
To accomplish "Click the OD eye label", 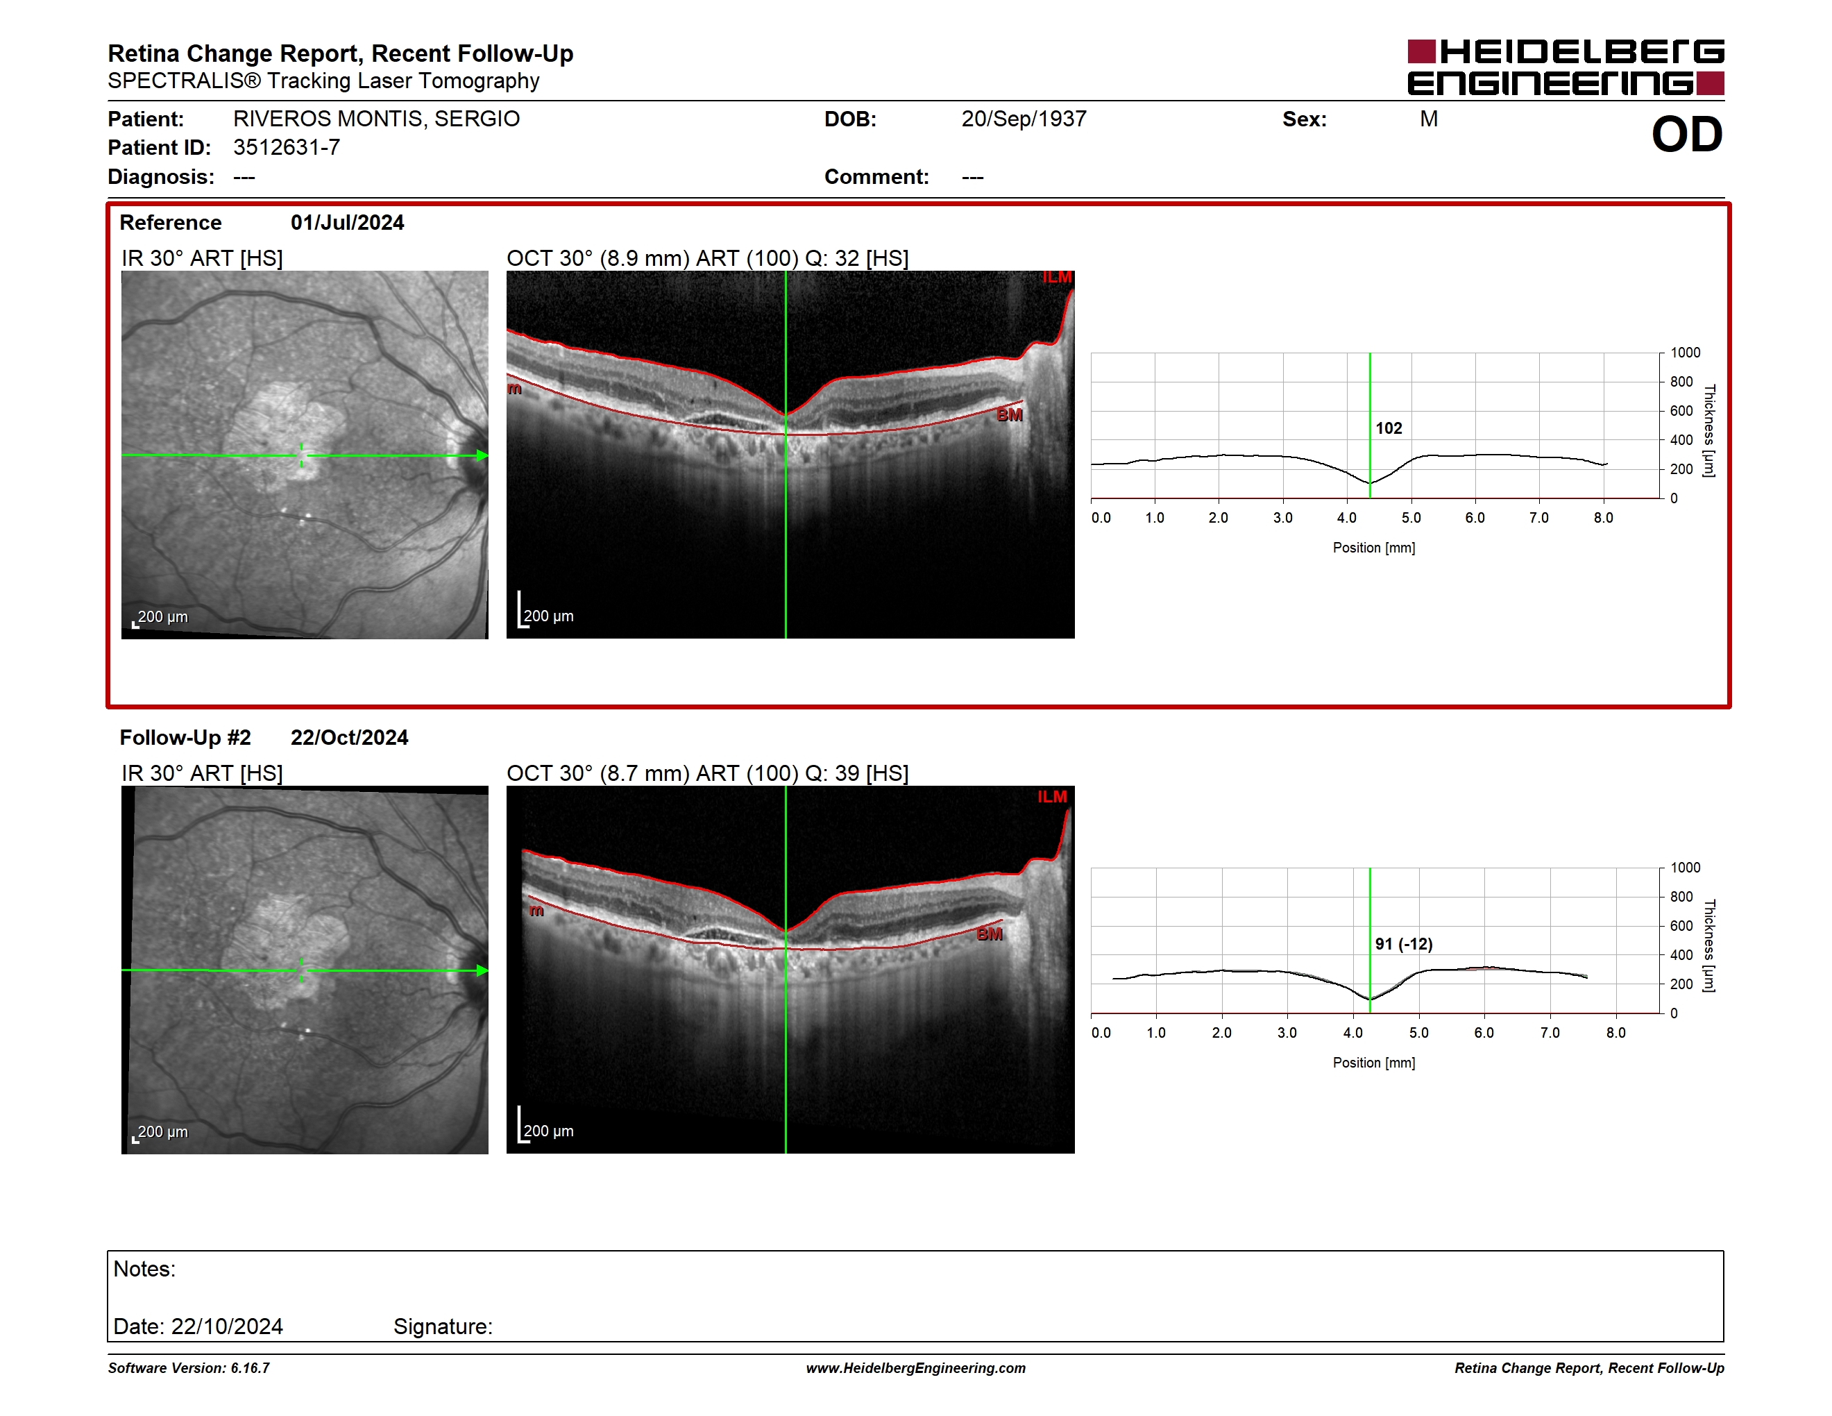I will 1687,135.
